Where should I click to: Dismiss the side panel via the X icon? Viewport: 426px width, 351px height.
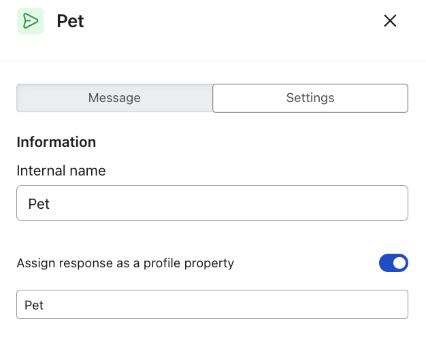(390, 21)
